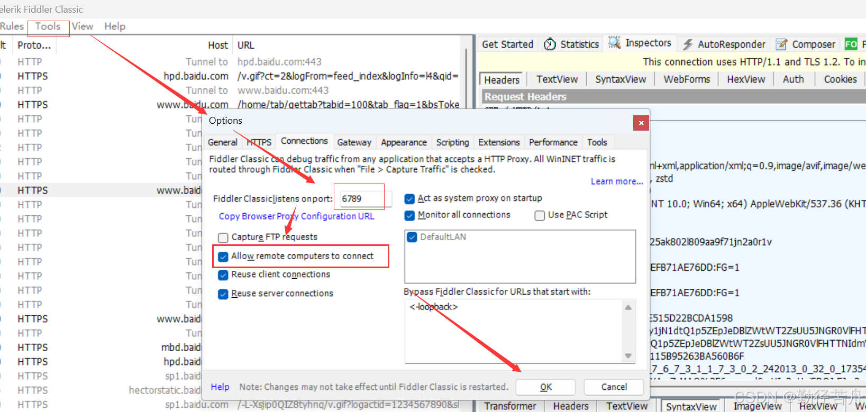
Task: Open Learn more link
Action: pos(617,181)
